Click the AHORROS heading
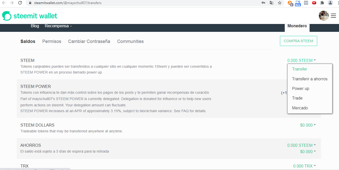 pos(31,145)
